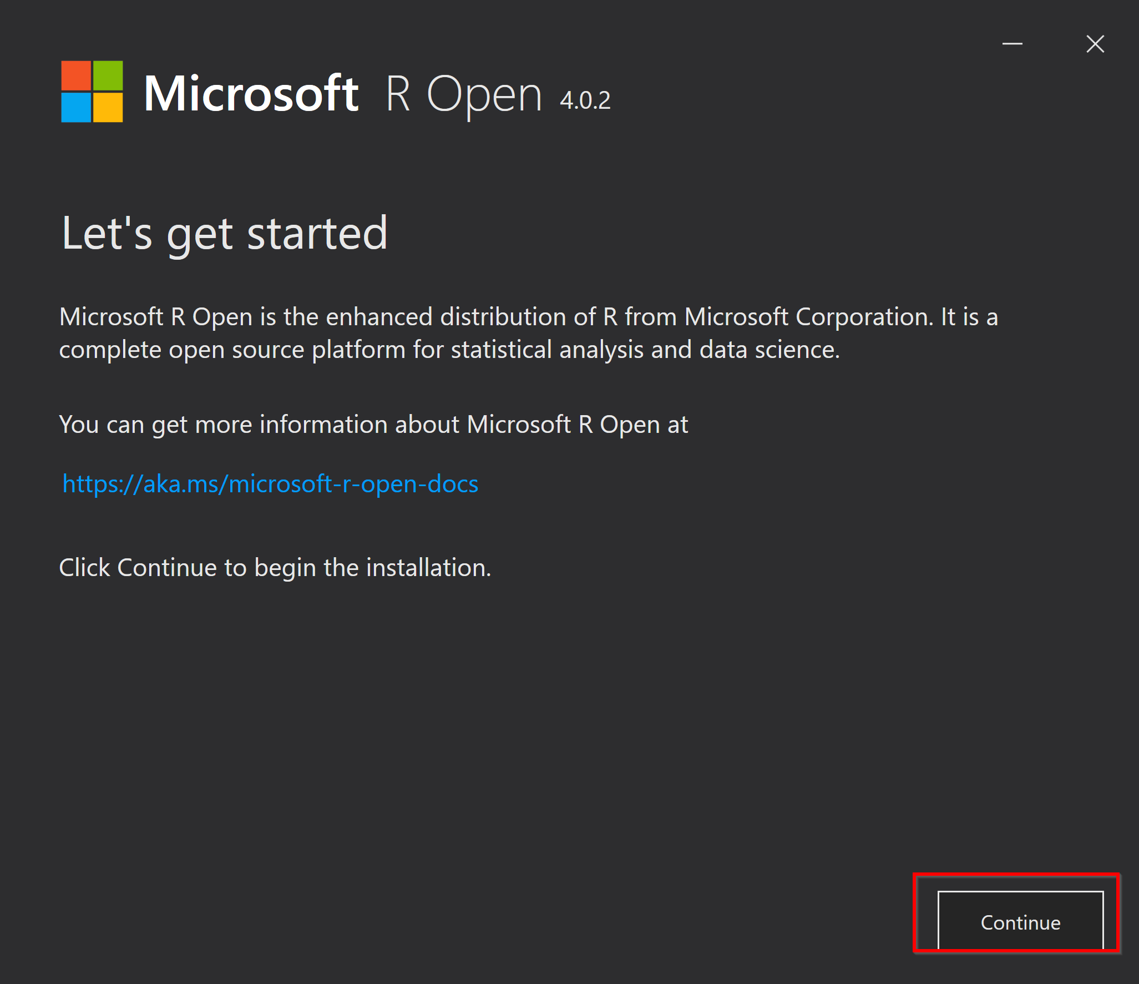Viewport: 1139px width, 984px height.
Task: Close the R Open installer window
Action: (1095, 44)
